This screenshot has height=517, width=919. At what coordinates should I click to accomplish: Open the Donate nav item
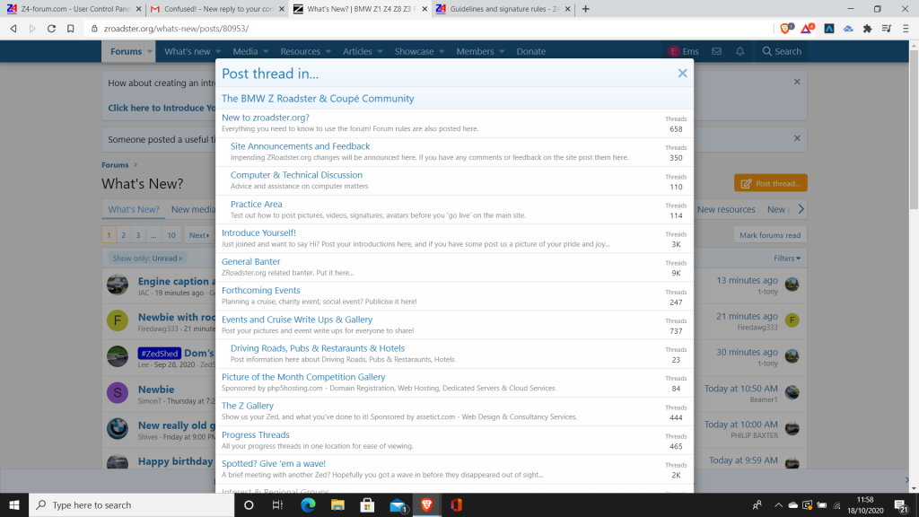coord(531,51)
